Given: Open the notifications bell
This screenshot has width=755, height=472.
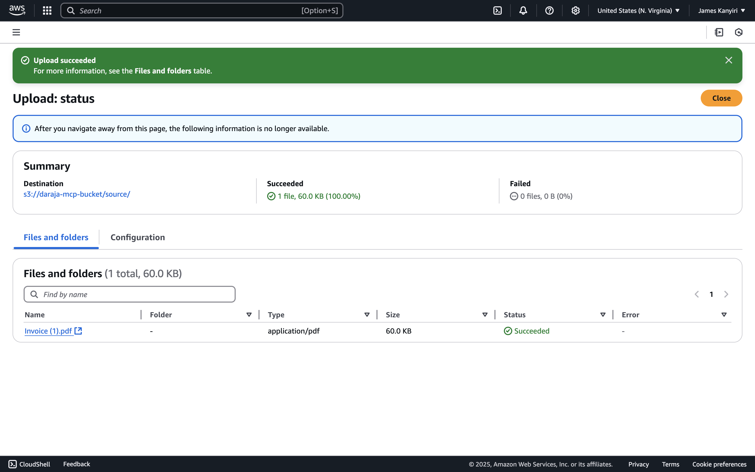Looking at the screenshot, I should coord(523,10).
